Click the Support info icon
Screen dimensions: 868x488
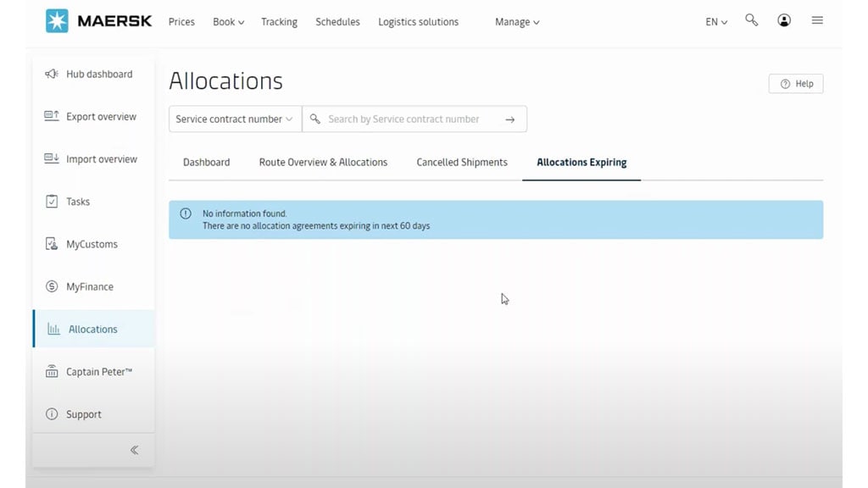tap(52, 413)
